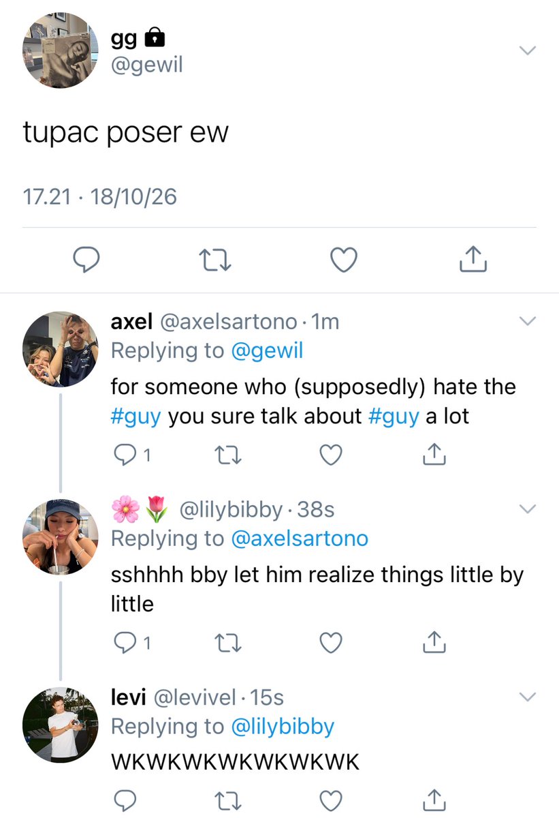
Task: Open options chevron on axel's reply
Action: 528,320
